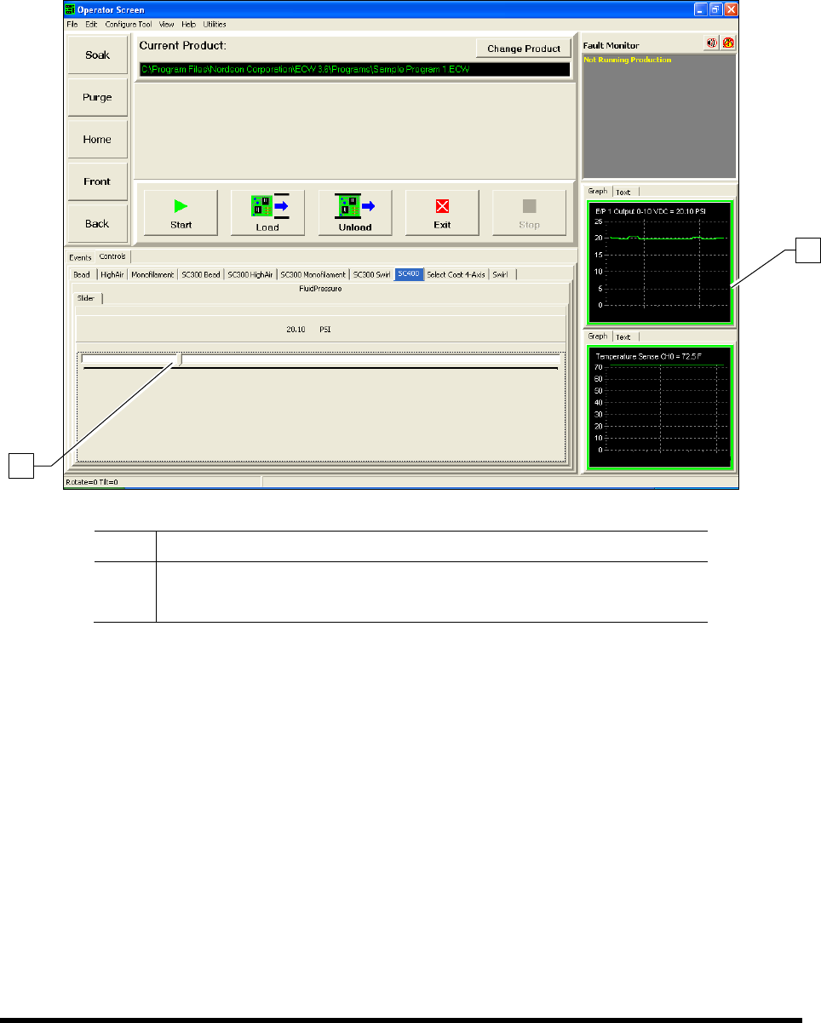The width and height of the screenshot is (821, 1023).
Task: Click the Fault Monitor heading
Action: click(611, 45)
